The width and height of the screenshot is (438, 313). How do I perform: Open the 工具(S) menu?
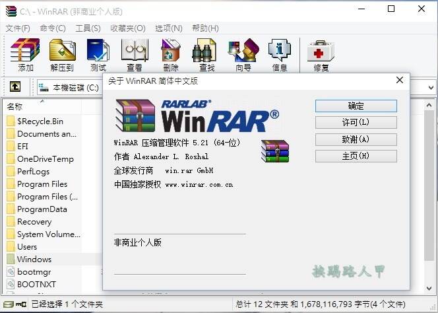88,28
